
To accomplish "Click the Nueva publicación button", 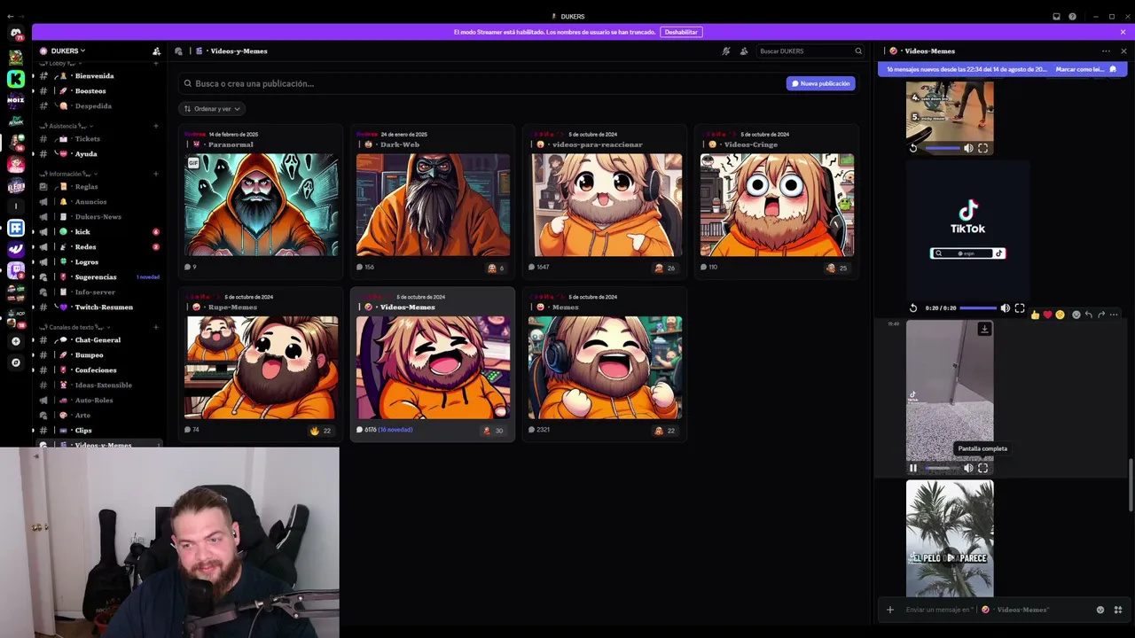I will [821, 83].
